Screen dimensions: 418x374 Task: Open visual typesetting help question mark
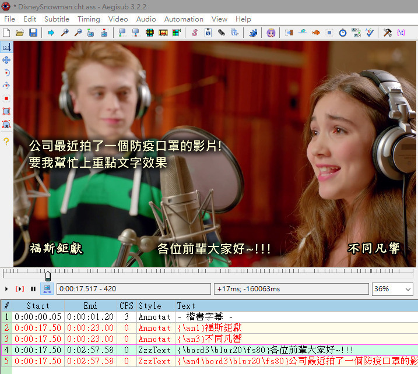tap(6, 142)
